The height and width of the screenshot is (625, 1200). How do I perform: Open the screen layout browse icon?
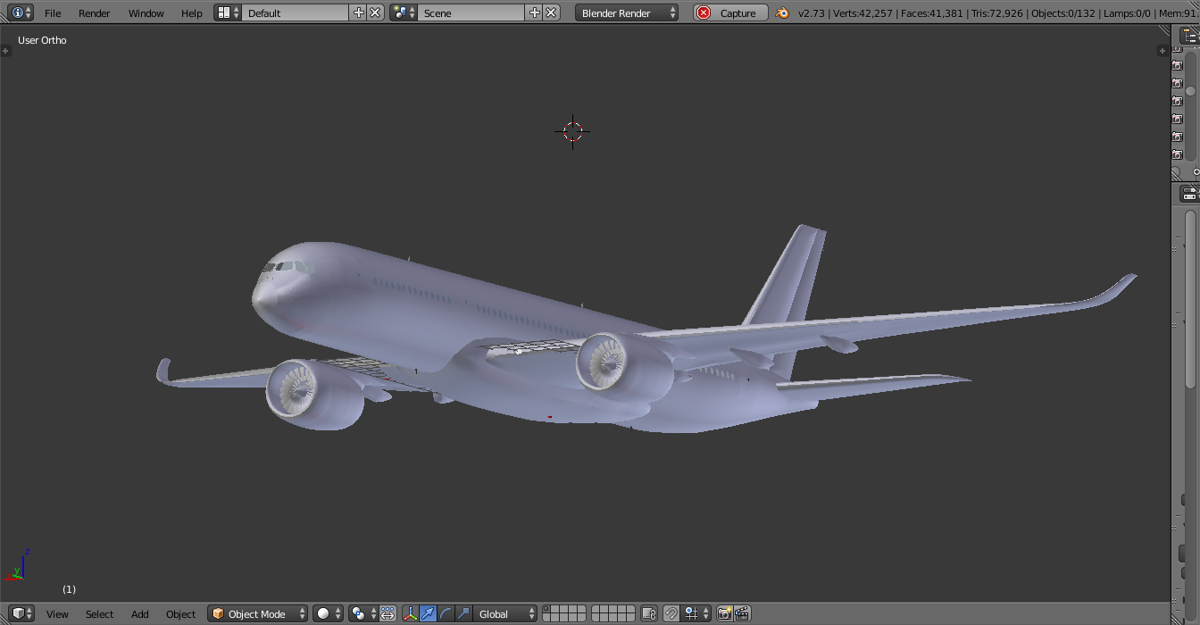tap(228, 12)
